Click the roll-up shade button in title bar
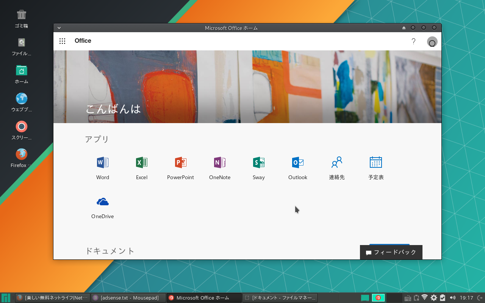This screenshot has height=303, width=485. 404,28
